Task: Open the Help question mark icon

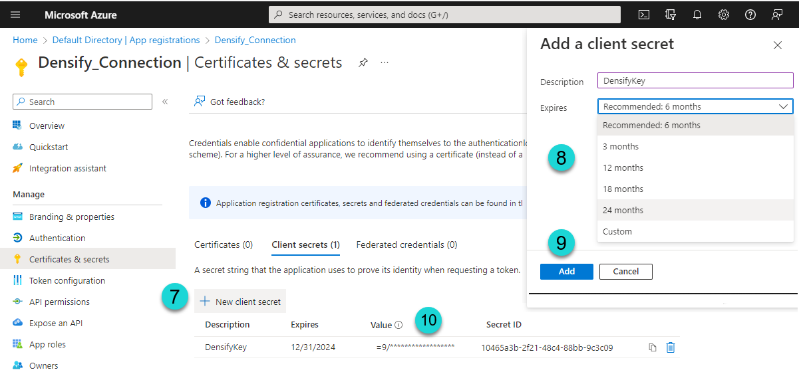Action: tap(750, 15)
